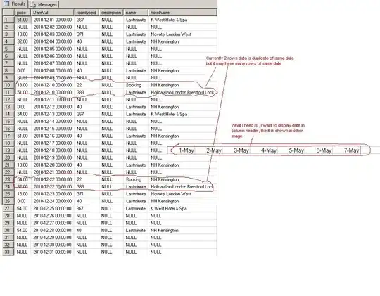This screenshot has width=380, height=296.
Task: Click roomtypeid 22 in row 10
Action: [80, 85]
